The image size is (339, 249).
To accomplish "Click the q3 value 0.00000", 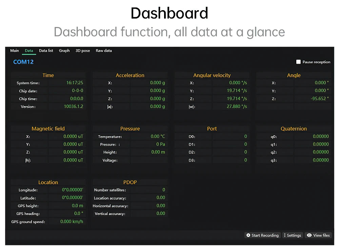I will 321,160.
